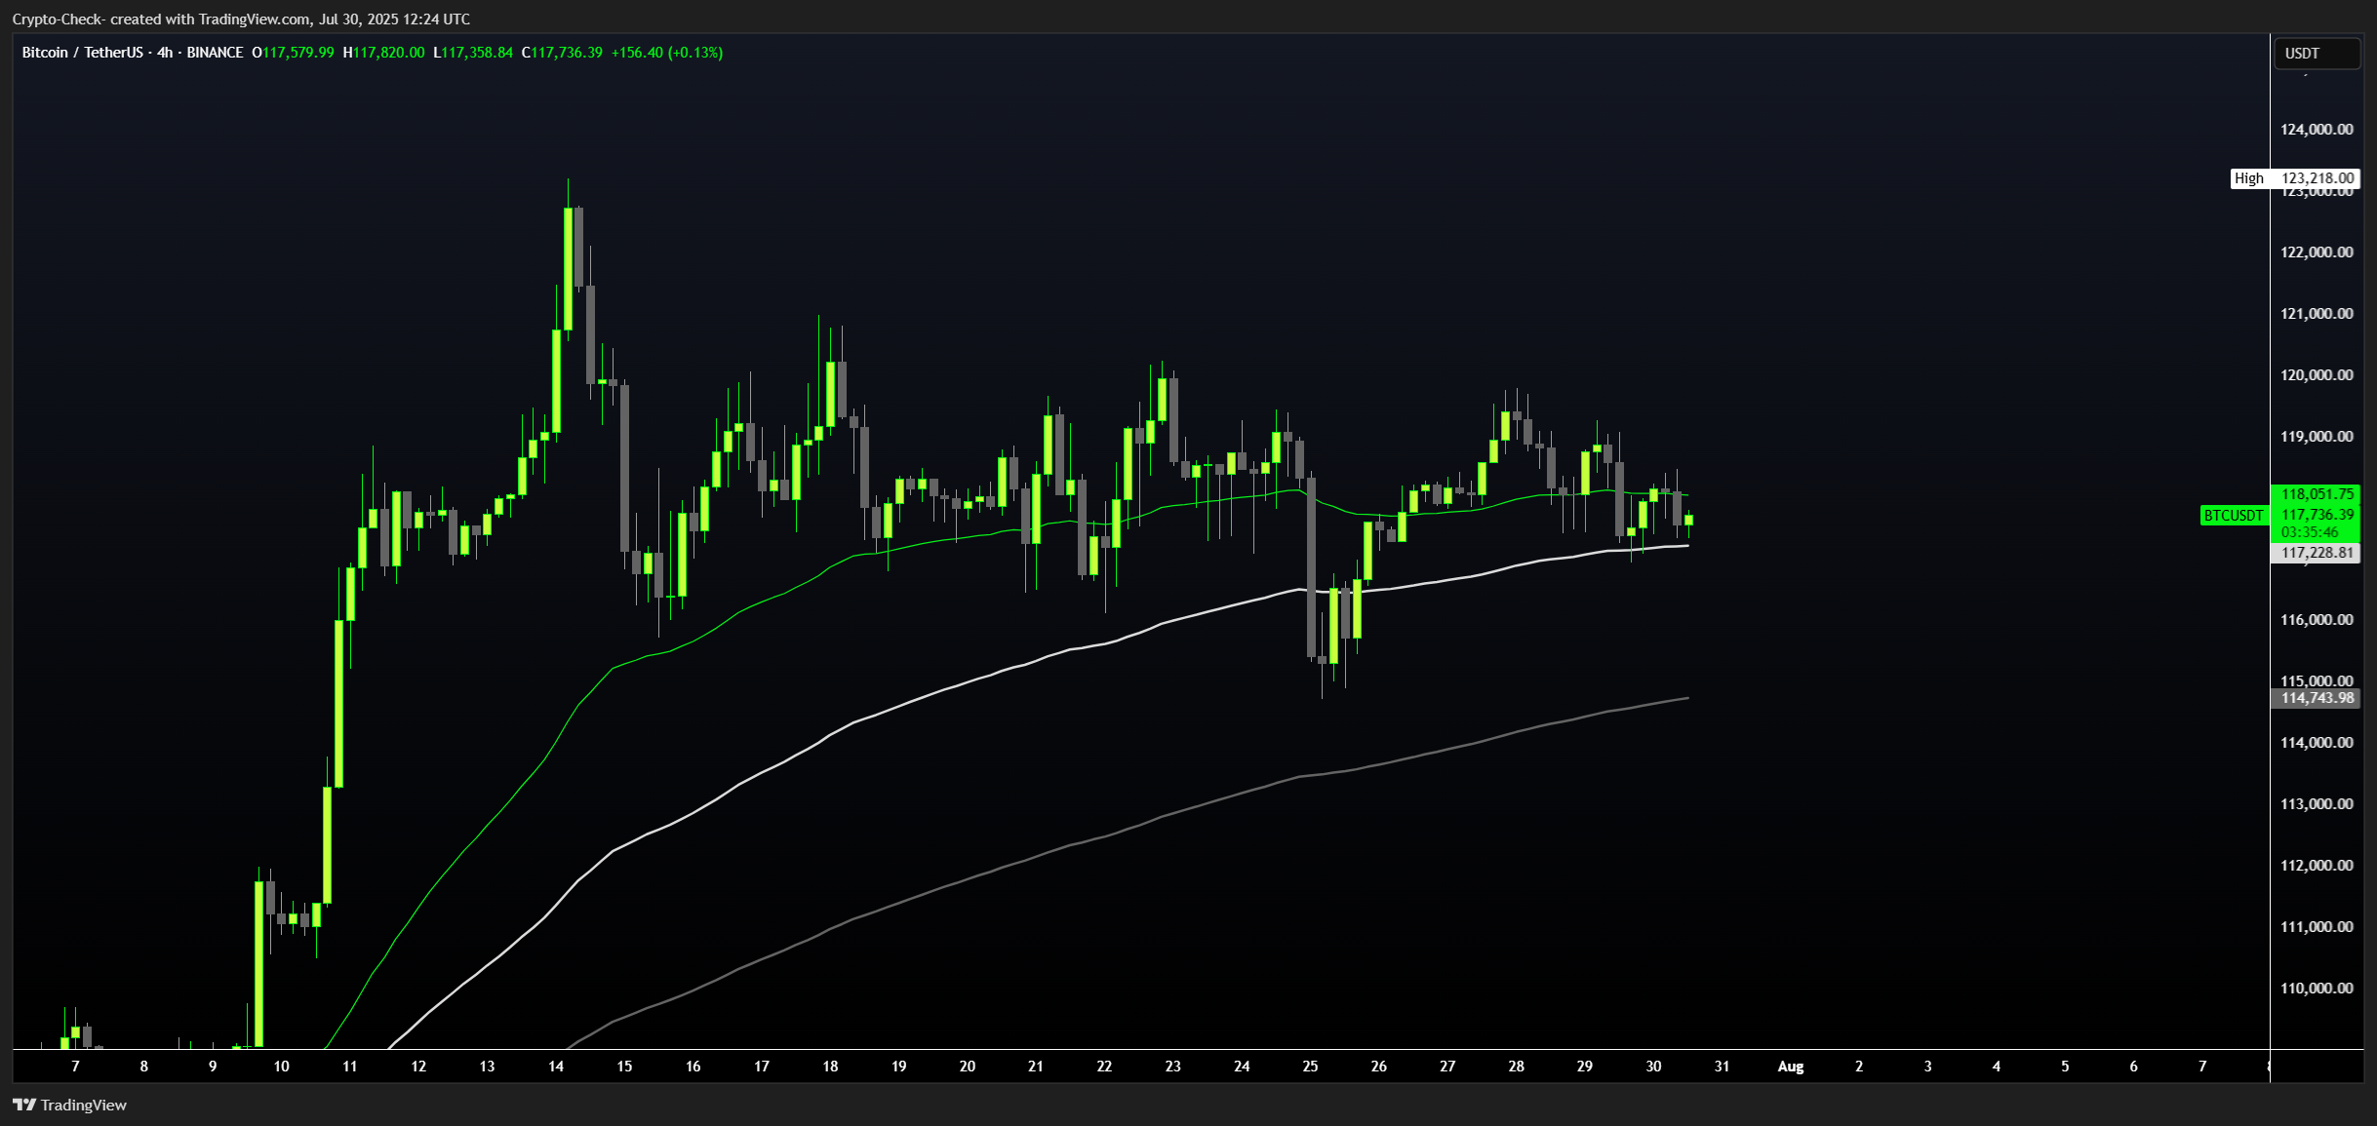
Task: Click the Crypto-Check TradingView.com header caption
Action: coord(241,19)
